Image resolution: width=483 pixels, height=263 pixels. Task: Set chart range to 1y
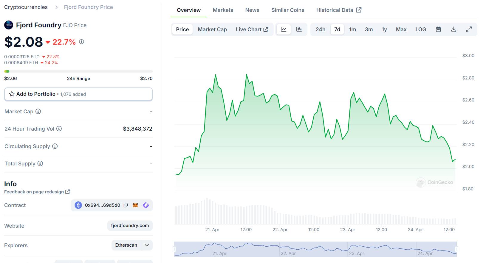click(x=384, y=29)
